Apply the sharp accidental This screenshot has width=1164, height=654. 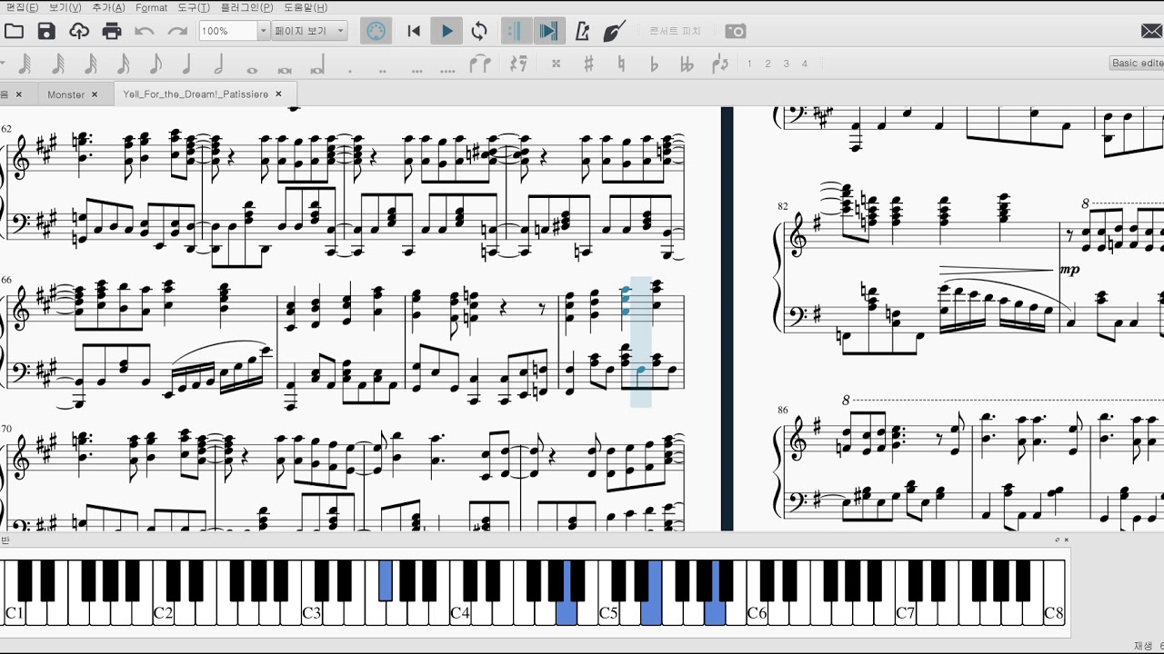tap(589, 64)
